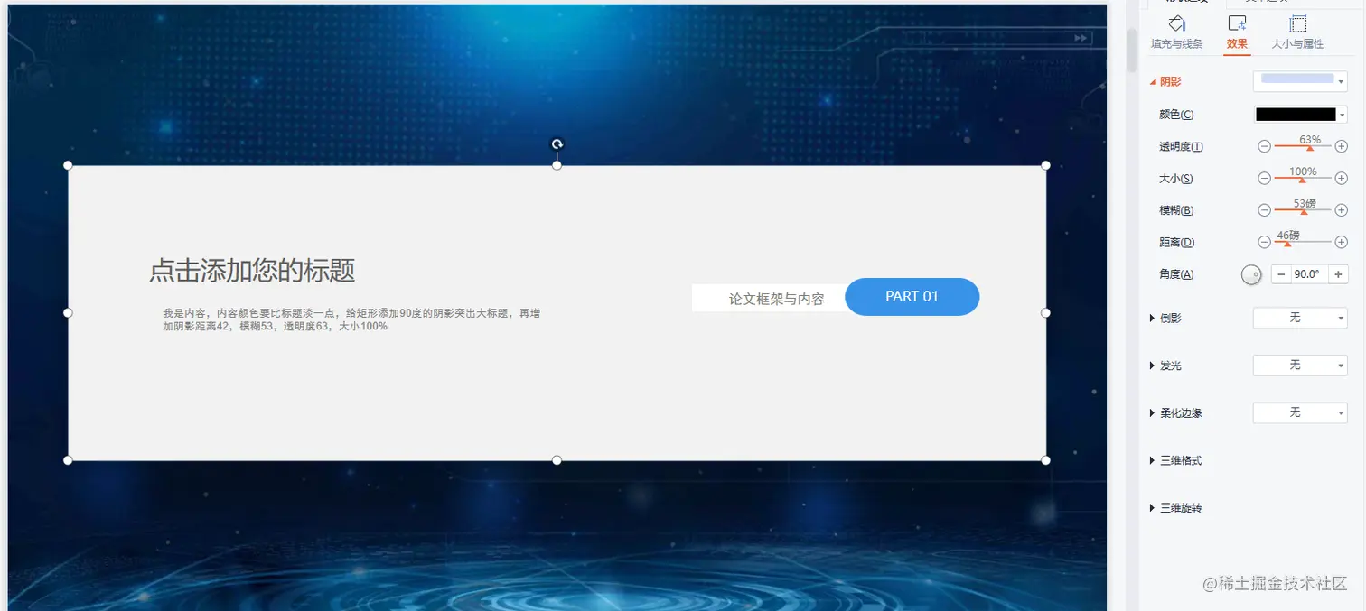Collapse the 阴影 (Shadow) section

(x=1165, y=82)
